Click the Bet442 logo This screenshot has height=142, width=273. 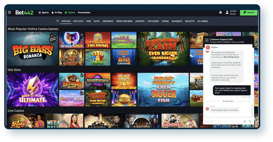pos(24,12)
